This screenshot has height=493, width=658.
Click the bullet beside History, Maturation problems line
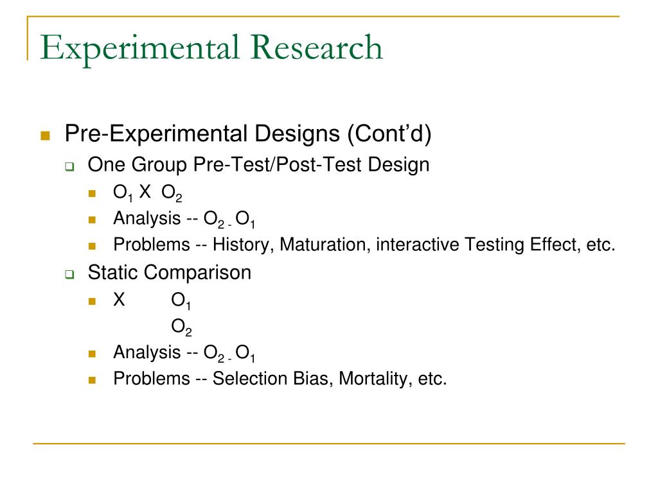click(93, 246)
